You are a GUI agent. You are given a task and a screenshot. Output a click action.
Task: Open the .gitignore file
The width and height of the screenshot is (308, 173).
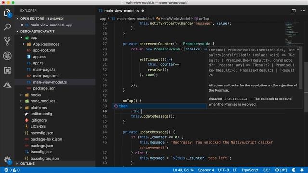[55, 120]
